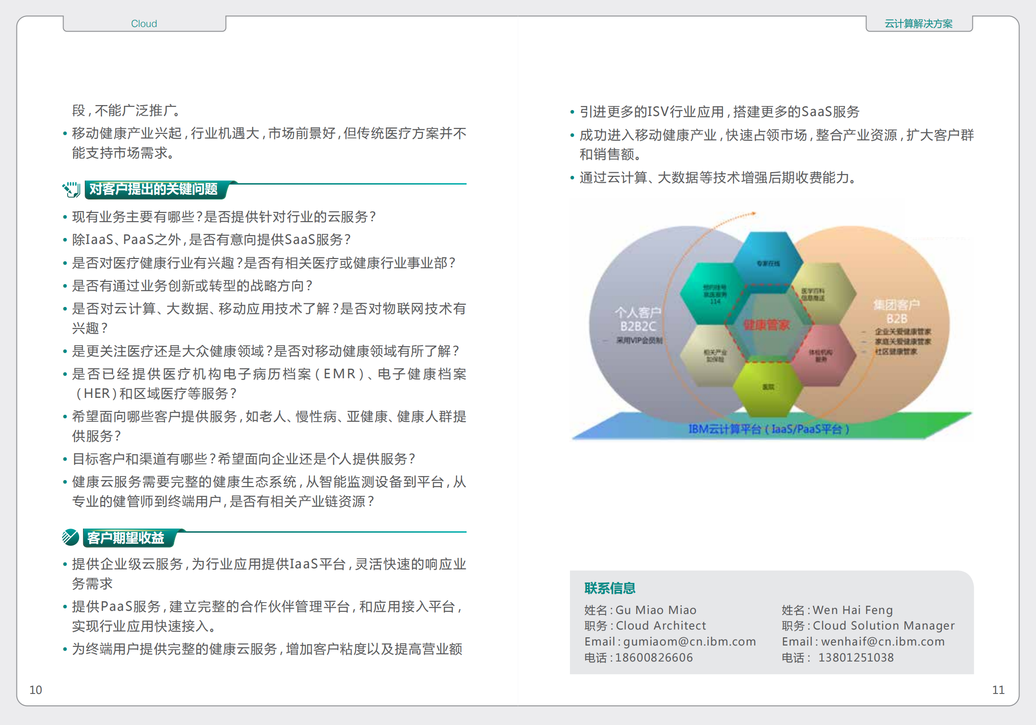Open the 云计算解决方案 tab

click(x=918, y=23)
